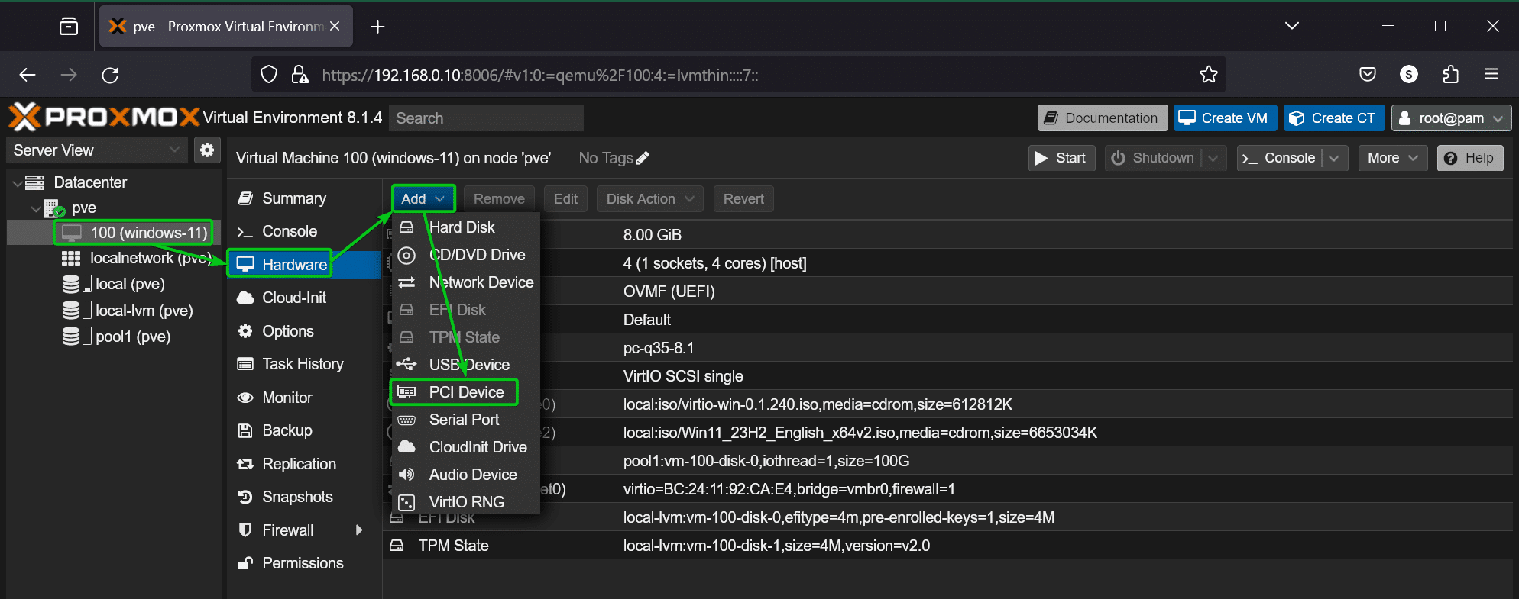
Task: Open the browser hamburger menu
Action: (1491, 75)
